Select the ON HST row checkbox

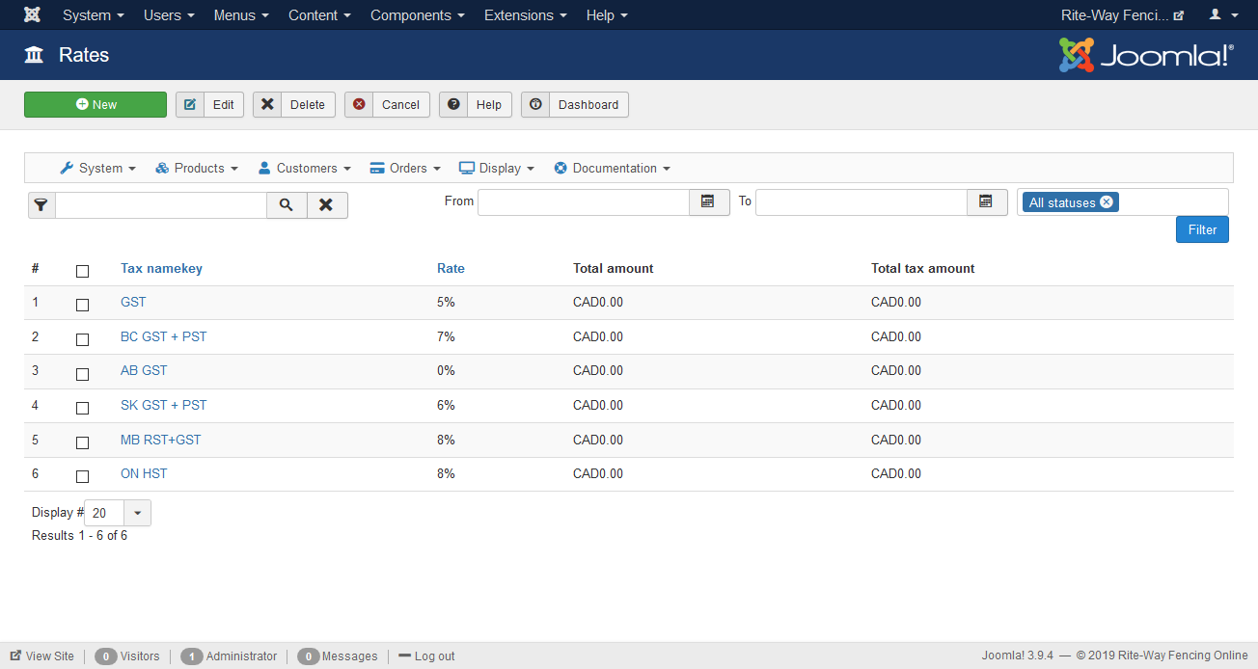coord(82,476)
